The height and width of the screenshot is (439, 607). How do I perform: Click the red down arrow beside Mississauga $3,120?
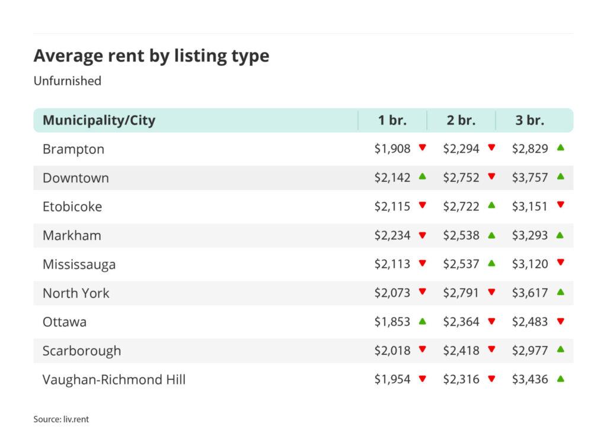560,262
